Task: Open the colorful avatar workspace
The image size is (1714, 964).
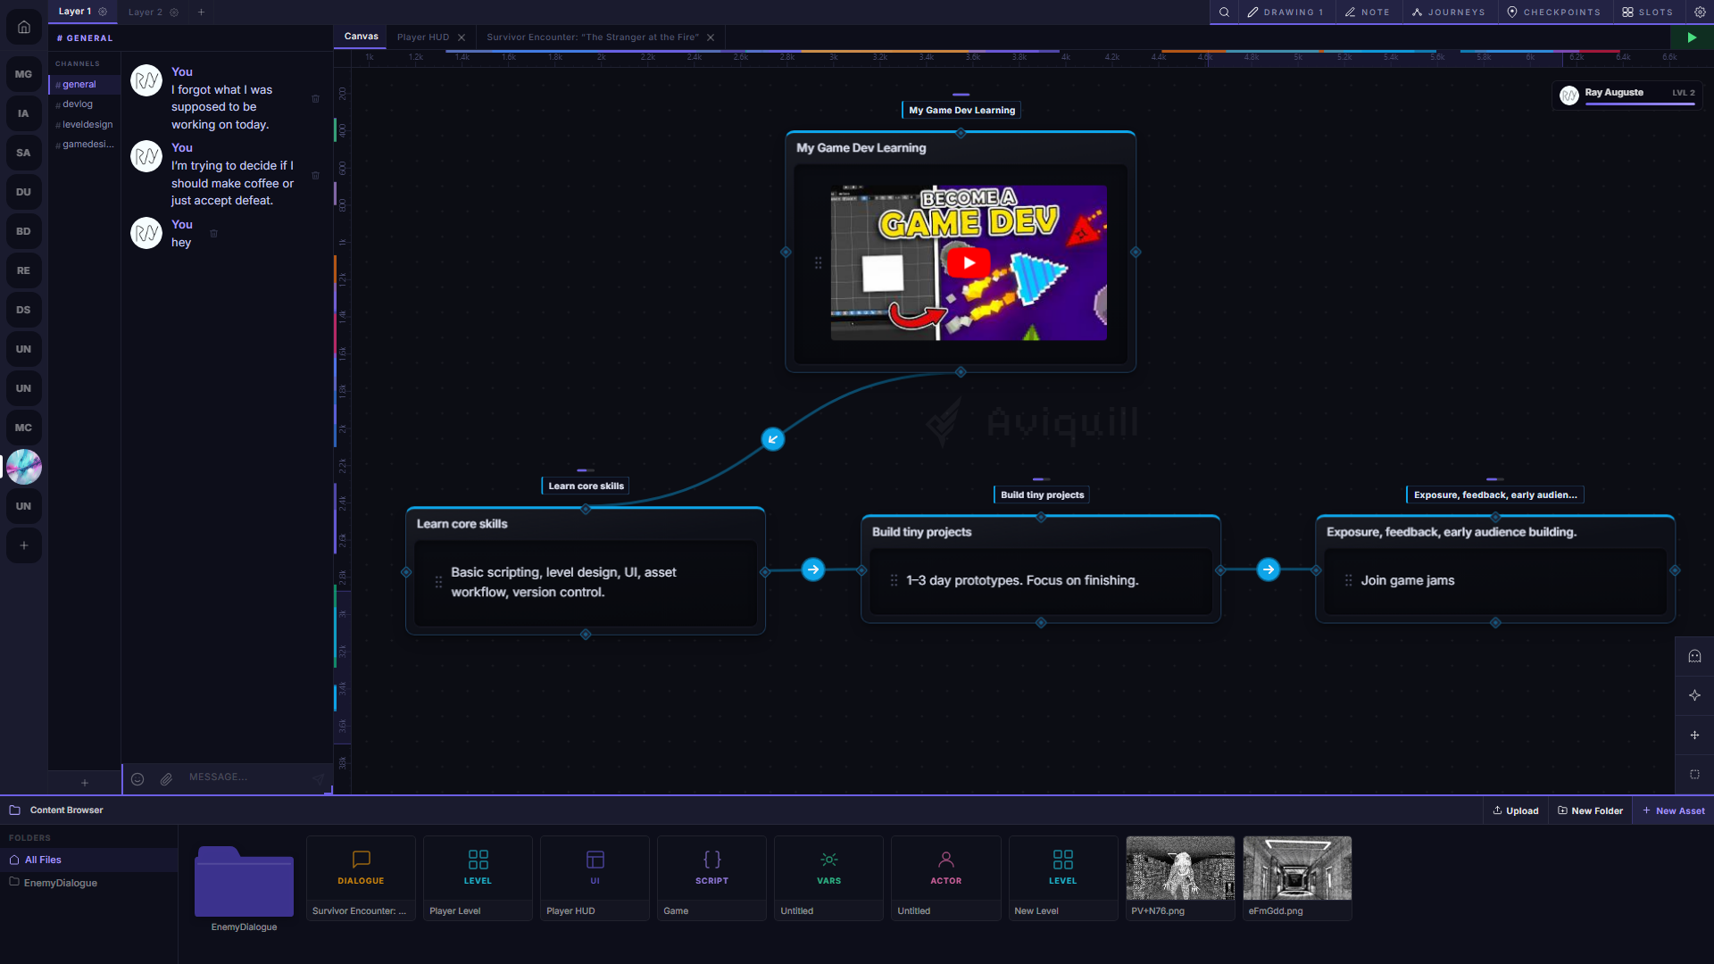Action: (x=24, y=467)
